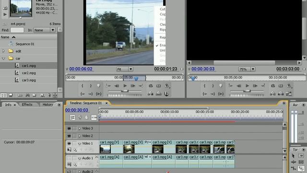This screenshot has height=173, width=307.
Task: Click Overlay button in Source monitor
Action: [x=158, y=94]
